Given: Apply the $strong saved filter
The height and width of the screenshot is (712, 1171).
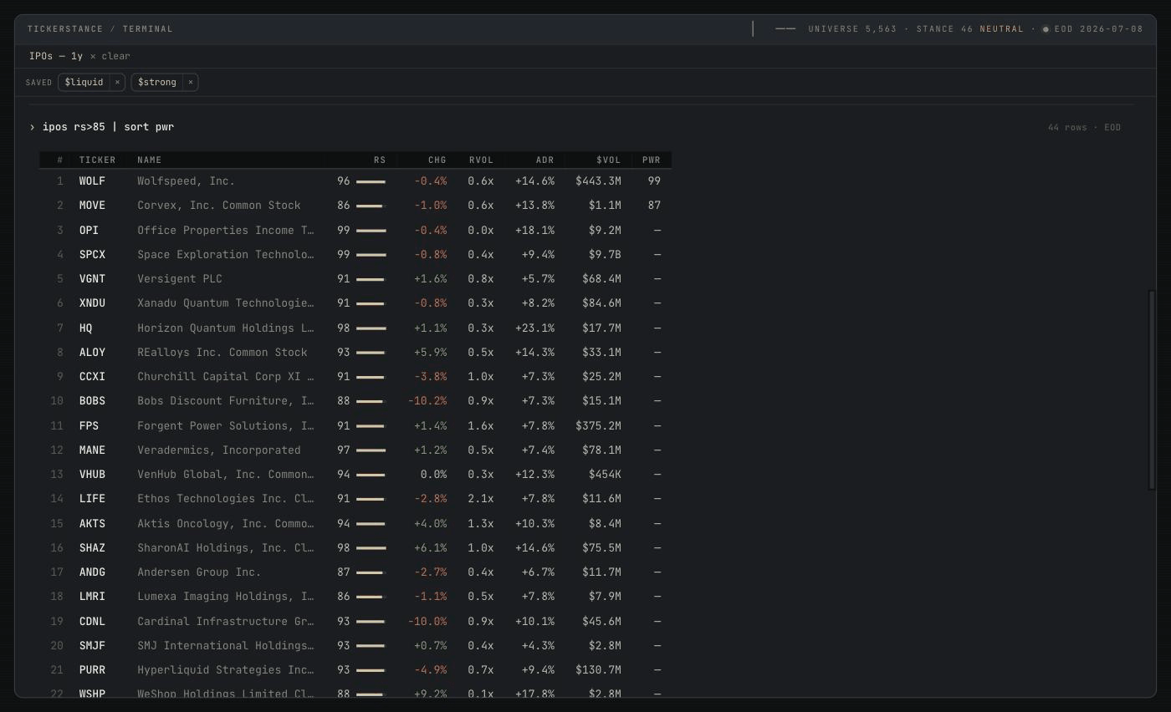Looking at the screenshot, I should (x=157, y=82).
